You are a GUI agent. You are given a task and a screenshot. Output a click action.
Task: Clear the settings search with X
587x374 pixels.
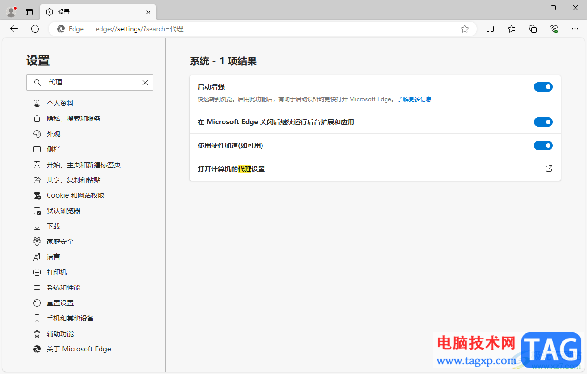pyautogui.click(x=145, y=83)
